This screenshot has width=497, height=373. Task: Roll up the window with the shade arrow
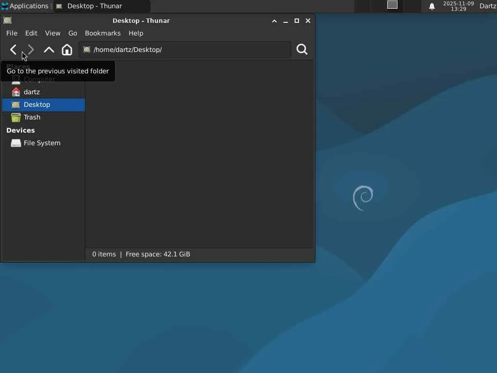275,21
